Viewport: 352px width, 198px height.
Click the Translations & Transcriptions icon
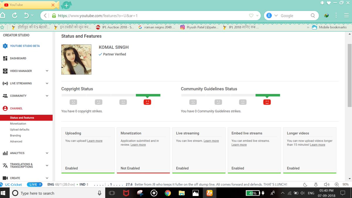tap(5, 166)
